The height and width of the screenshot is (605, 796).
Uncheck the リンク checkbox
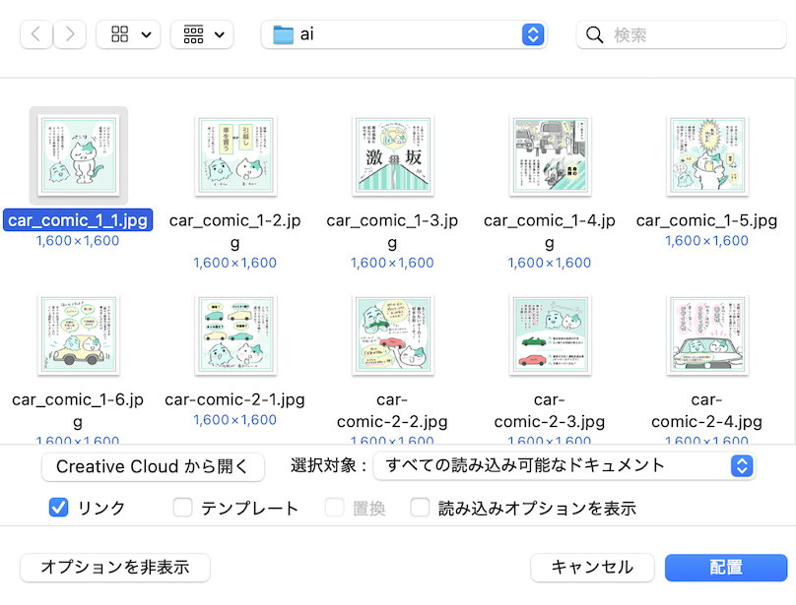(x=58, y=508)
